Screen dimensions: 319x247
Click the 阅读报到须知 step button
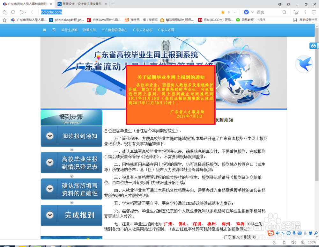coord(71,136)
